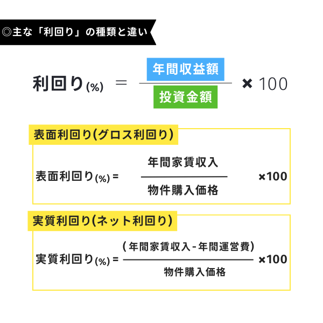This screenshot has width=323, height=323.
Task: Select the green 投資金額 box
Action: click(x=185, y=97)
